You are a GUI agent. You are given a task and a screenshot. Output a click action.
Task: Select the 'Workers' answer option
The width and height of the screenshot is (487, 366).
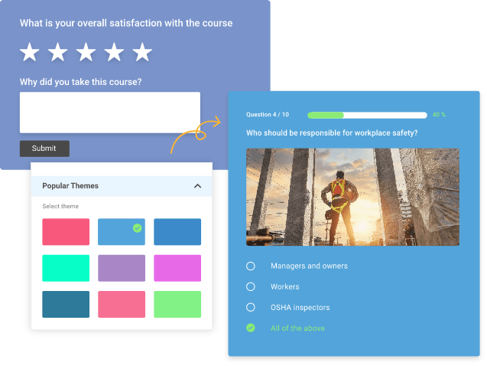[250, 286]
